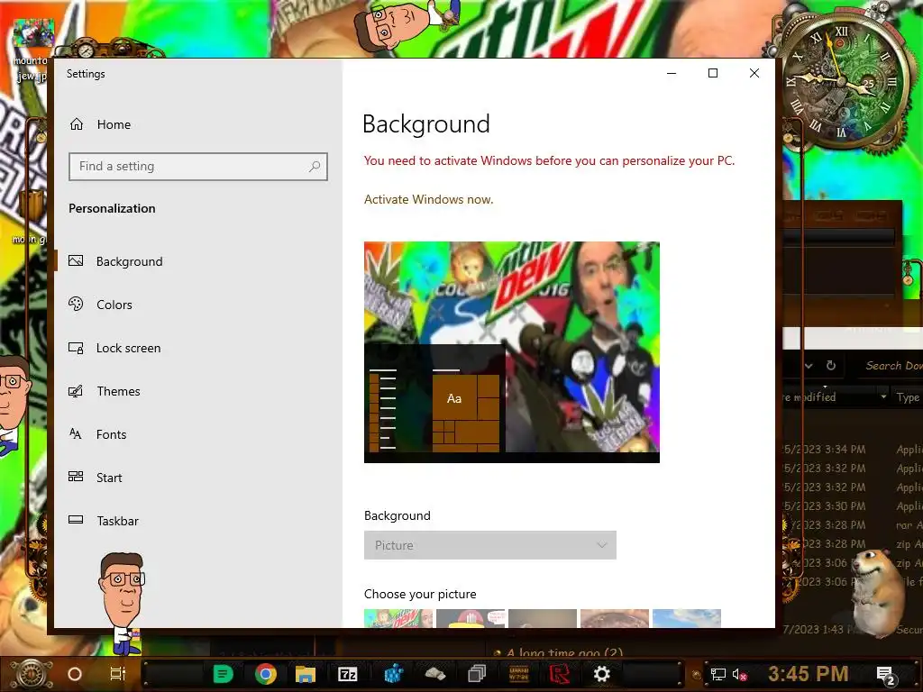This screenshot has height=692, width=923.
Task: Open Task View from taskbar
Action: tap(118, 674)
